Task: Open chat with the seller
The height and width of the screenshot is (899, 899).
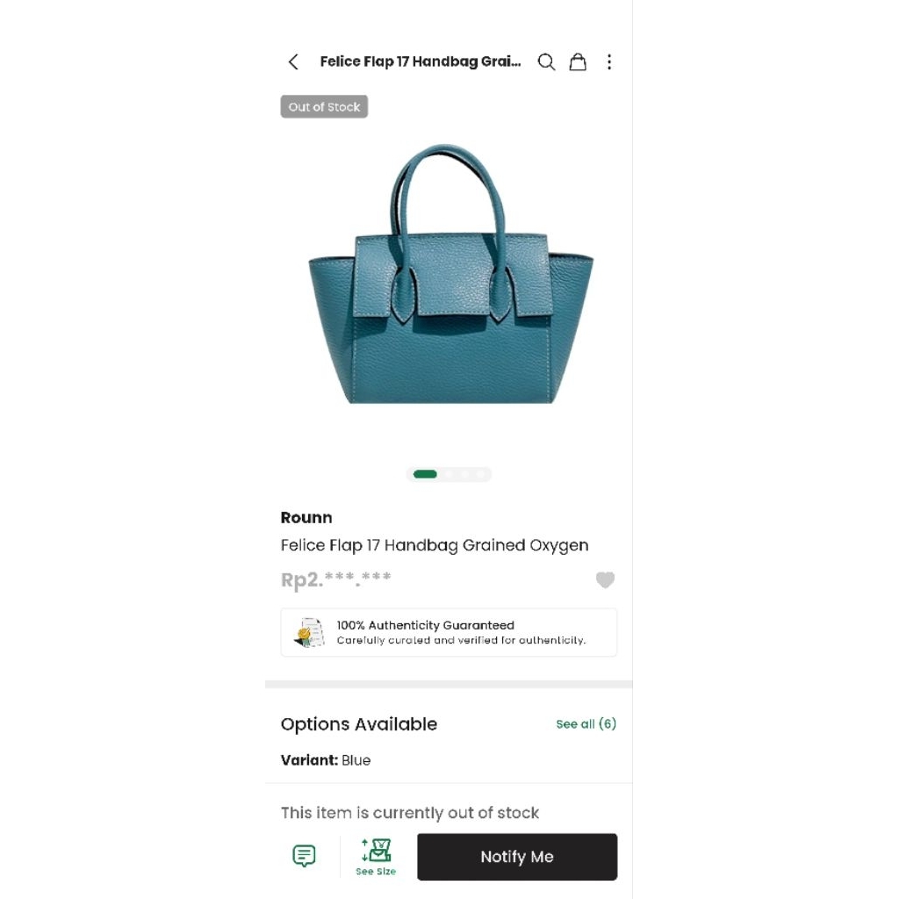Action: tap(304, 856)
